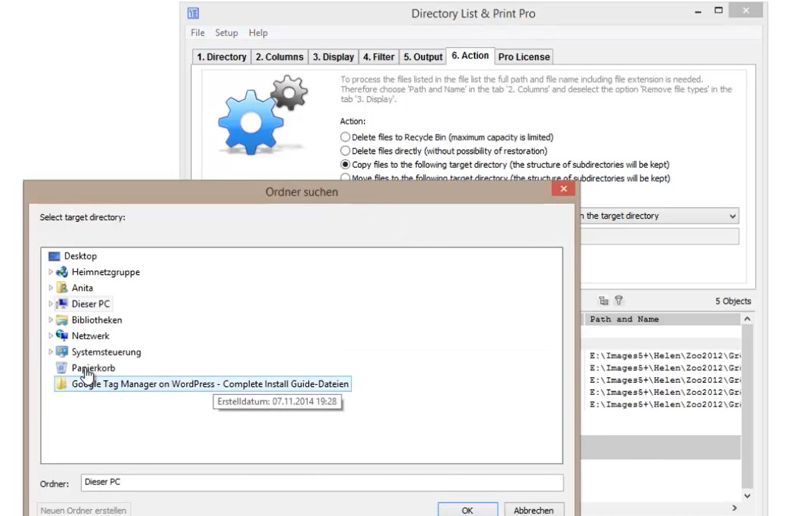This screenshot has height=516, width=790.
Task: Expand the Bibliotheken tree node
Action: click(50, 320)
